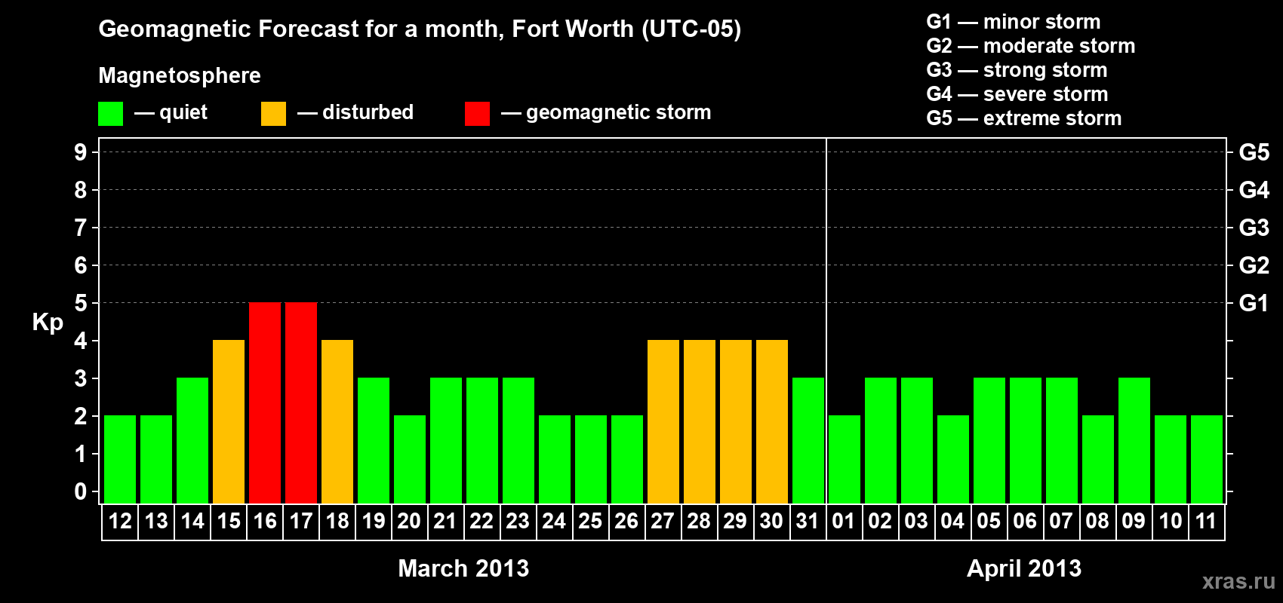
Task: Select the red bar for March 17
Action: coord(301,403)
